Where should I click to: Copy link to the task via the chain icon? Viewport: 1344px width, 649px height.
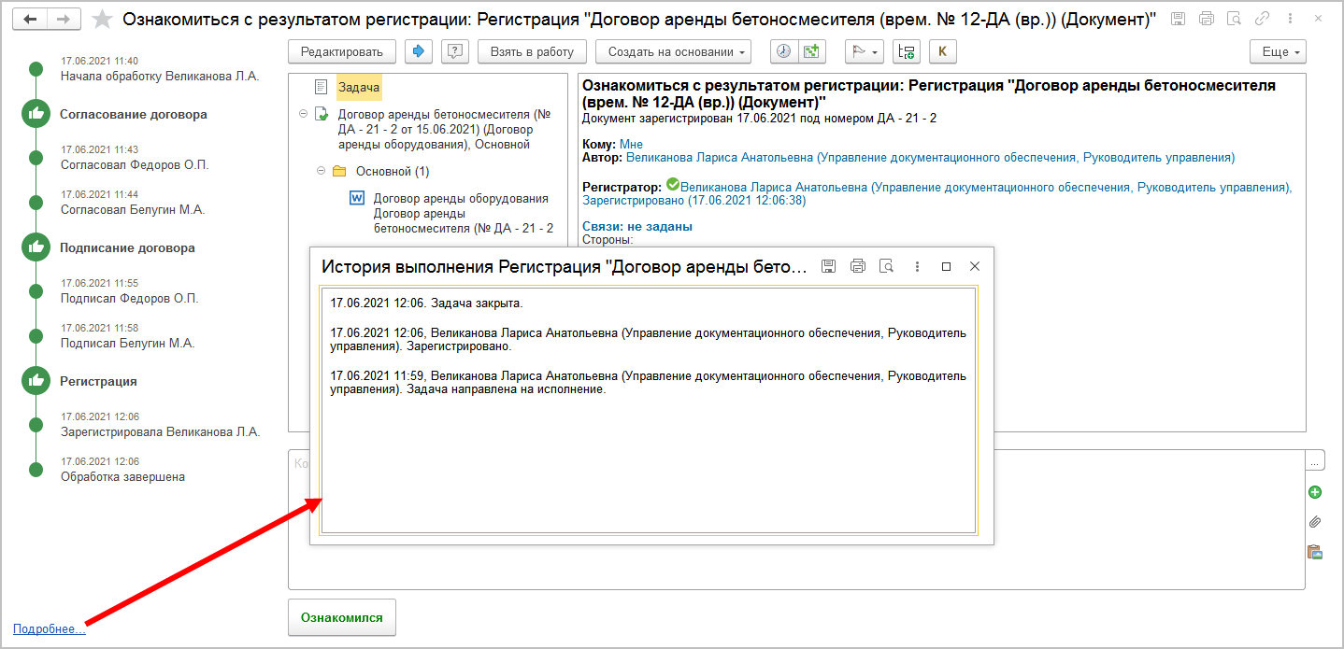pyautogui.click(x=1263, y=19)
